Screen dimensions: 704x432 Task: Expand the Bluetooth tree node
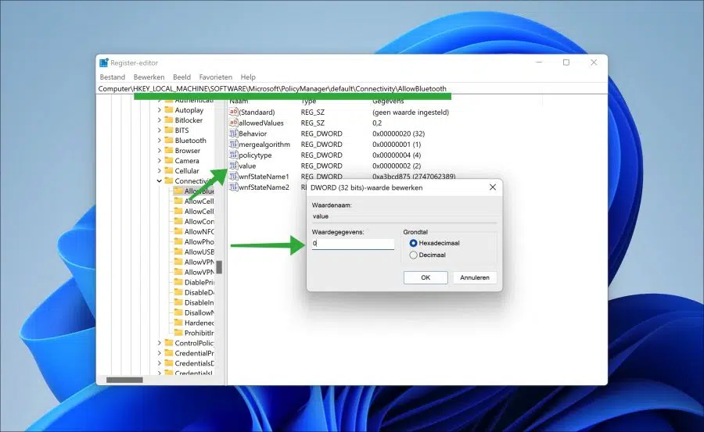pos(160,141)
